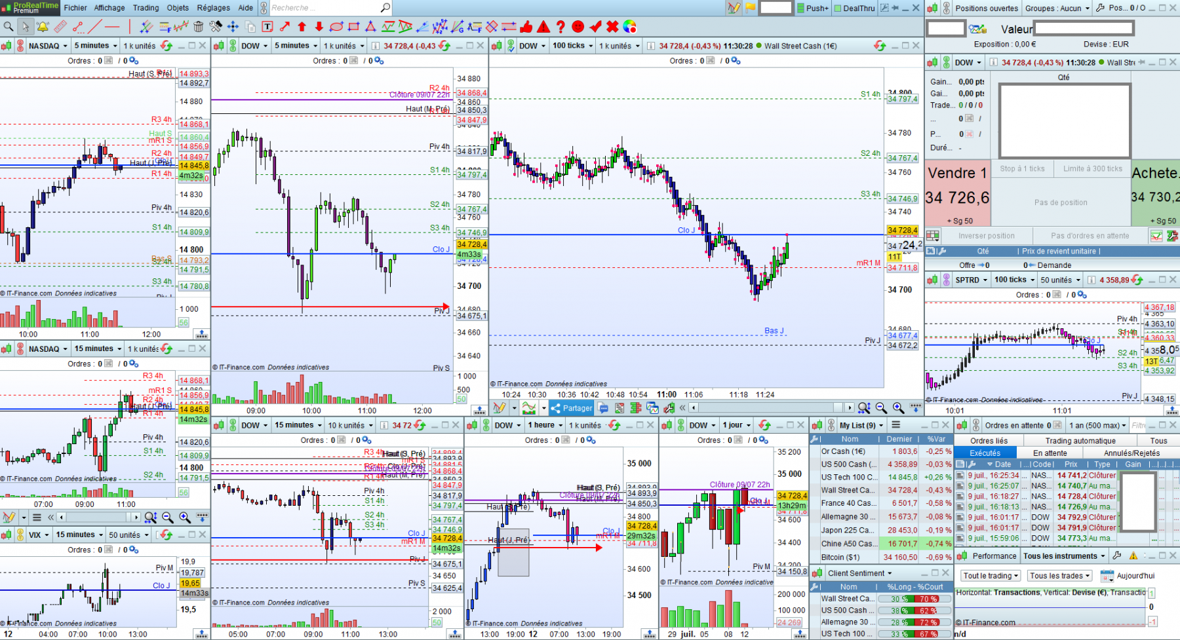Select the move cross-arrows tool
This screenshot has width=1180, height=640.
233,27
